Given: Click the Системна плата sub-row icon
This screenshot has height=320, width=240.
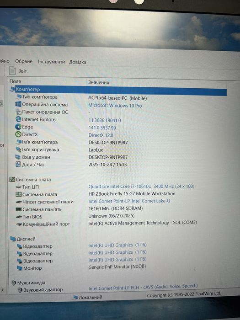Looking at the screenshot, I should pos(19,194).
